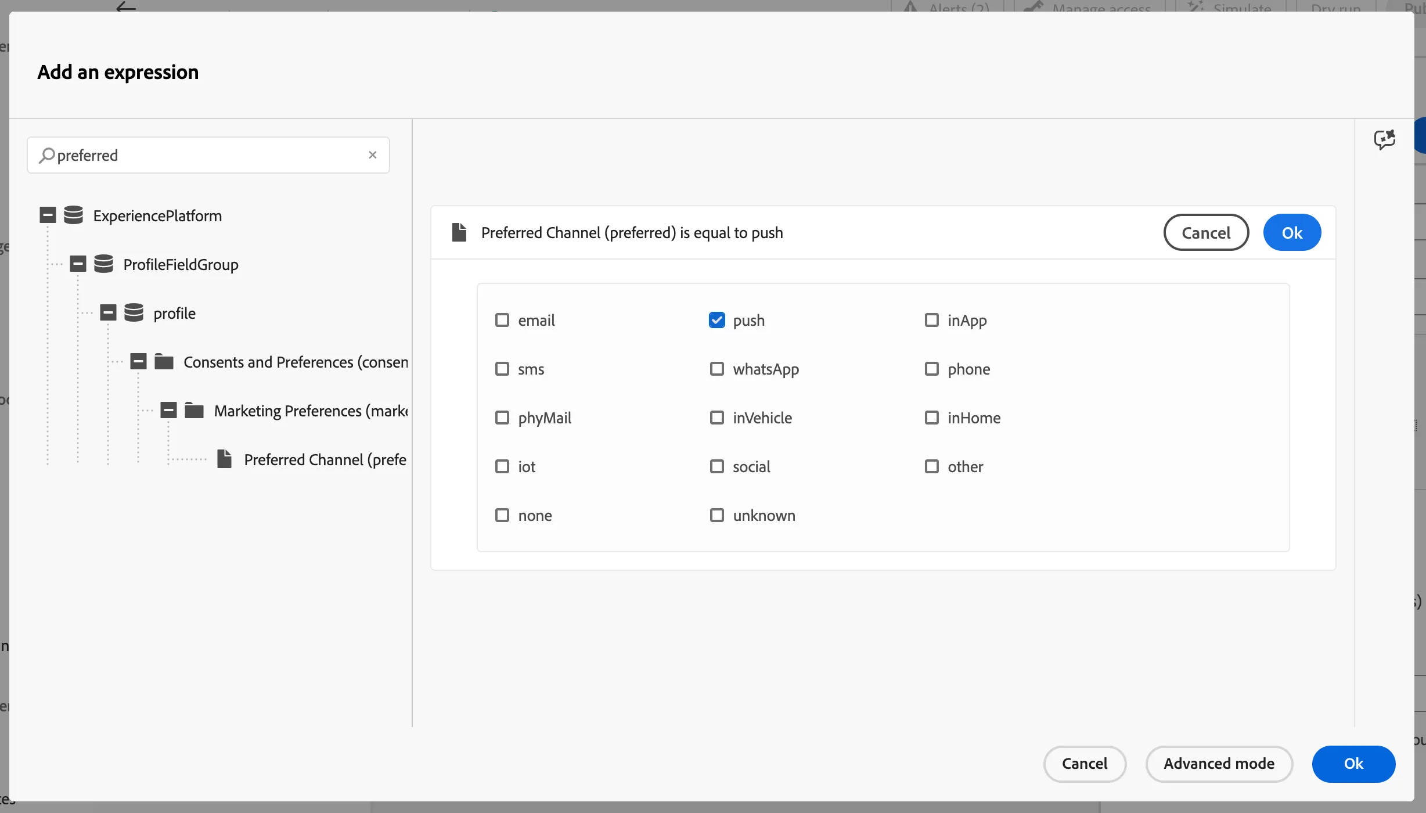Select the ExperiencePlatform tree label
1426x813 pixels.
tap(157, 215)
